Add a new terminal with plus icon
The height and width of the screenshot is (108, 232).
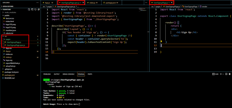tap(221, 74)
